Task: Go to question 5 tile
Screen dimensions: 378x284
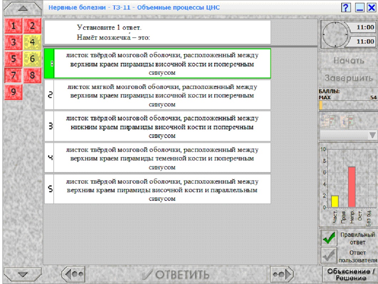Action: pos(14,59)
